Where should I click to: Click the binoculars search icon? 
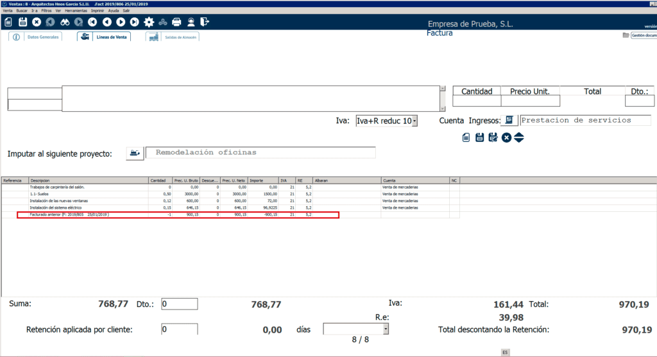65,22
